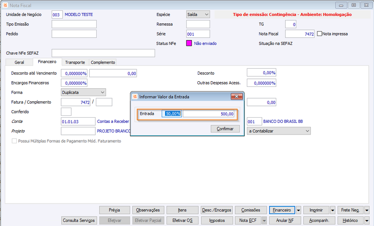This screenshot has height=226, width=374.
Task: Toggle the Nota impressa checkbox
Action: point(319,34)
